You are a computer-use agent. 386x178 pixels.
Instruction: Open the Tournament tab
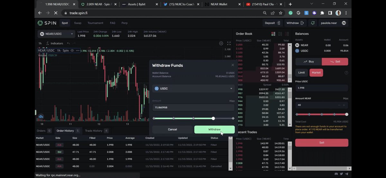tap(95, 23)
